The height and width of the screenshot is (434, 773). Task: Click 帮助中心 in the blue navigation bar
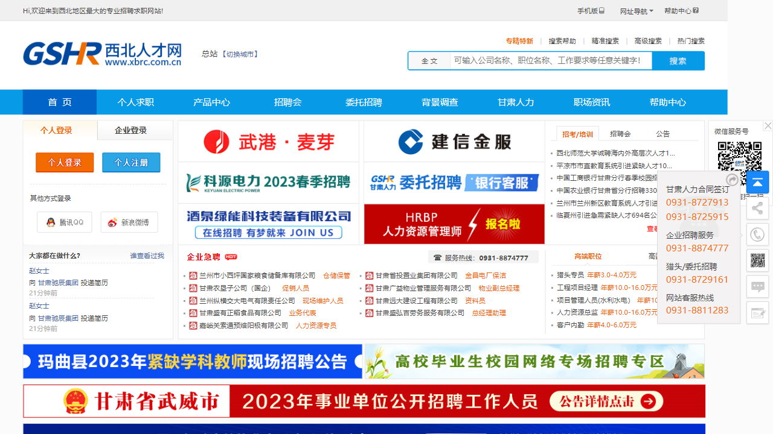[668, 102]
